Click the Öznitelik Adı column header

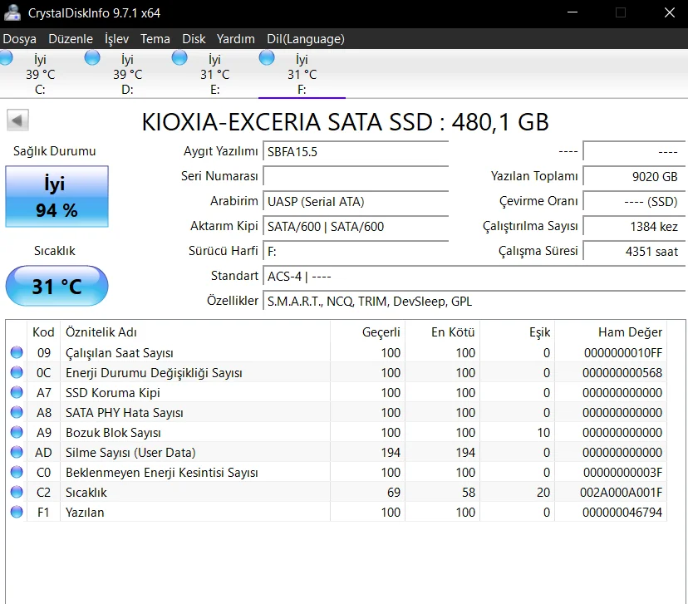(x=195, y=332)
